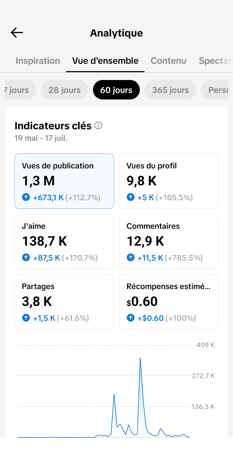Switch to the Inspiration tab
The width and height of the screenshot is (233, 467).
coord(38,61)
